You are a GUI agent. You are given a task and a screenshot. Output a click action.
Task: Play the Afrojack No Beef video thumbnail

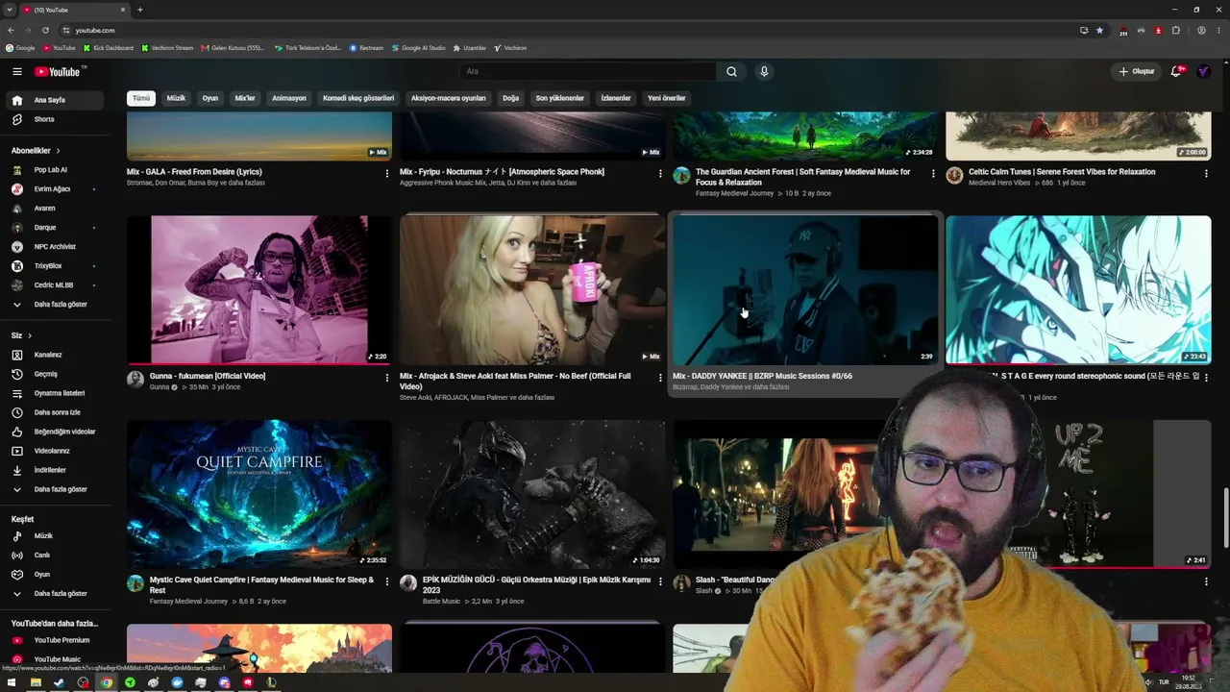click(x=532, y=289)
